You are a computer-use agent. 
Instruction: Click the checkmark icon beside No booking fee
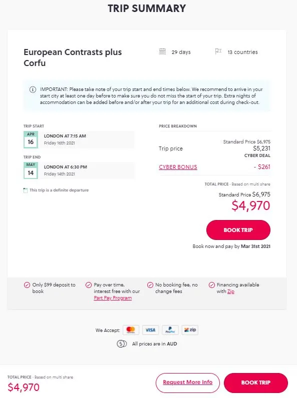(150, 285)
